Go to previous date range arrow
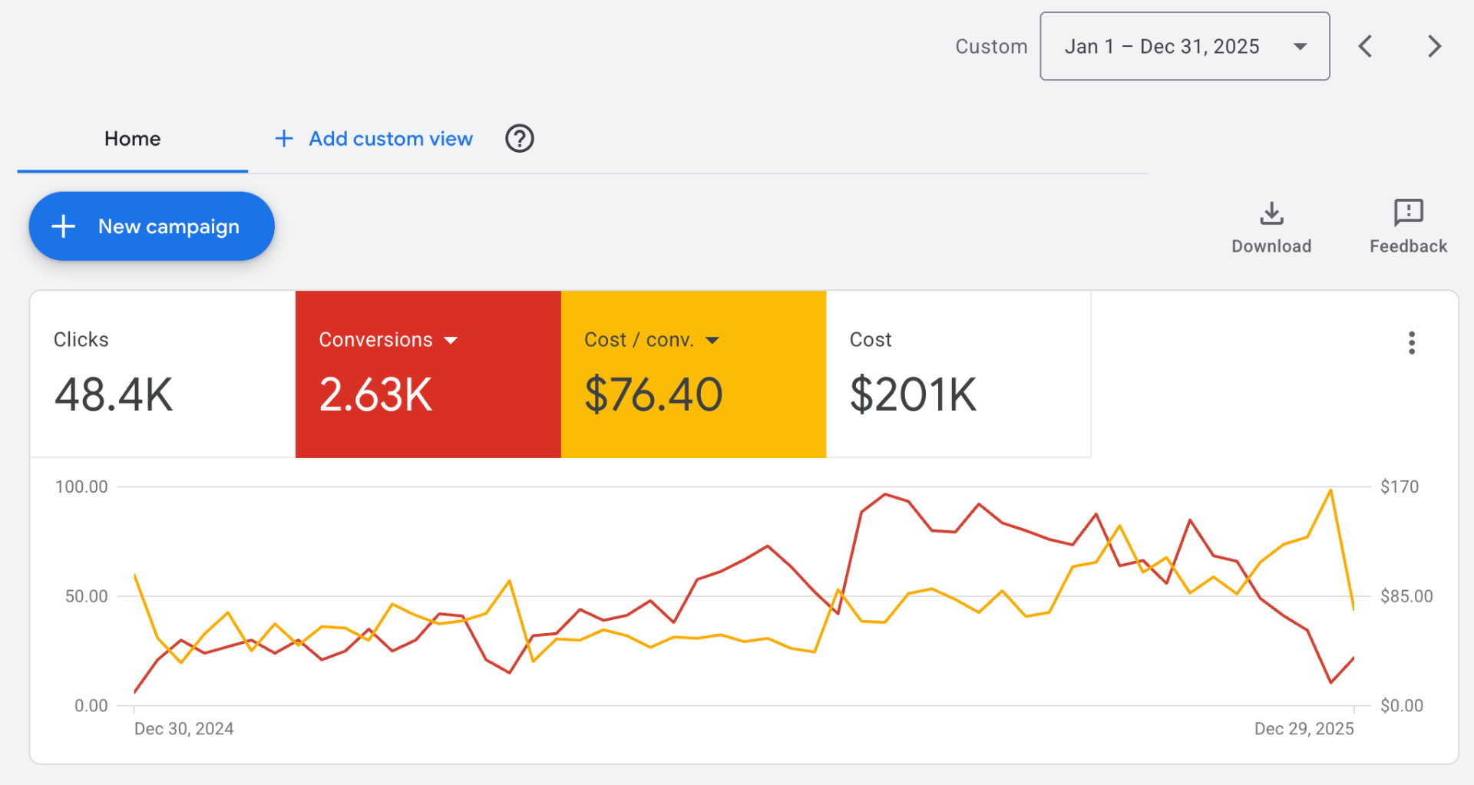1474x785 pixels. coord(1365,46)
